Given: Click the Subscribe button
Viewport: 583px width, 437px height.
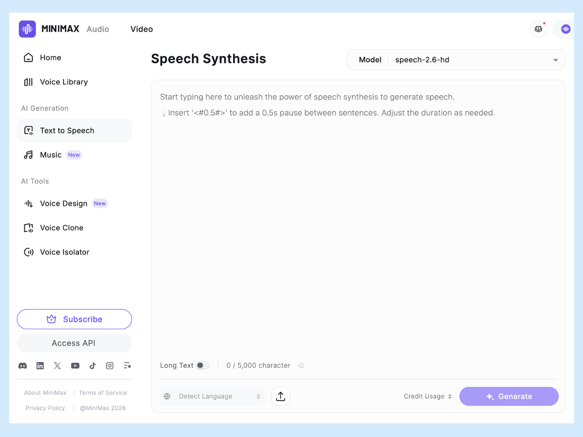Looking at the screenshot, I should click(74, 319).
